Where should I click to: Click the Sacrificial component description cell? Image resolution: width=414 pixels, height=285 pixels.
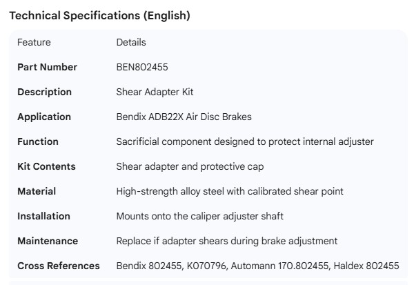pyautogui.click(x=245, y=141)
